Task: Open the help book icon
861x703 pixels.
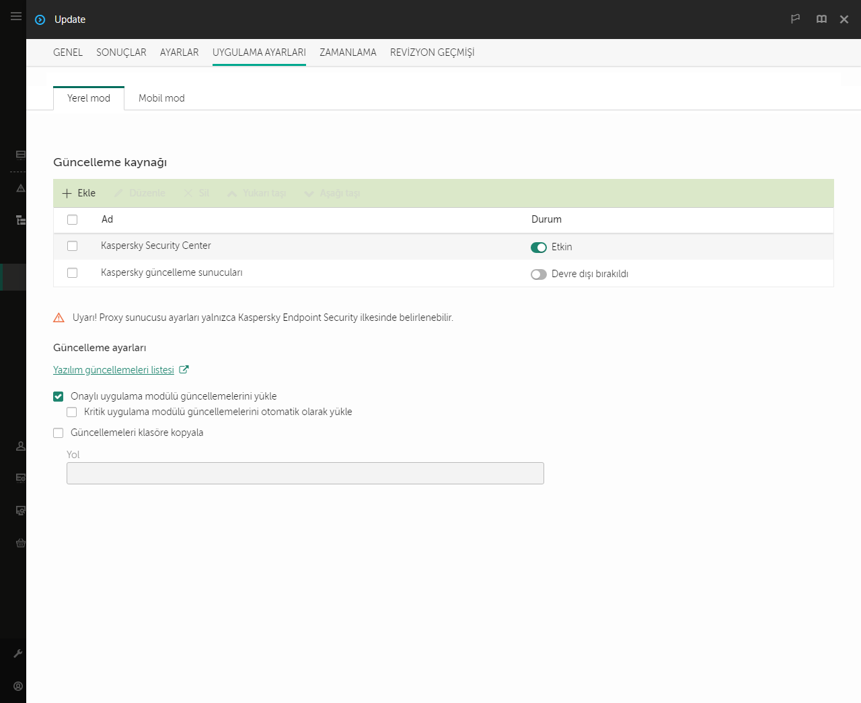Action: click(821, 19)
